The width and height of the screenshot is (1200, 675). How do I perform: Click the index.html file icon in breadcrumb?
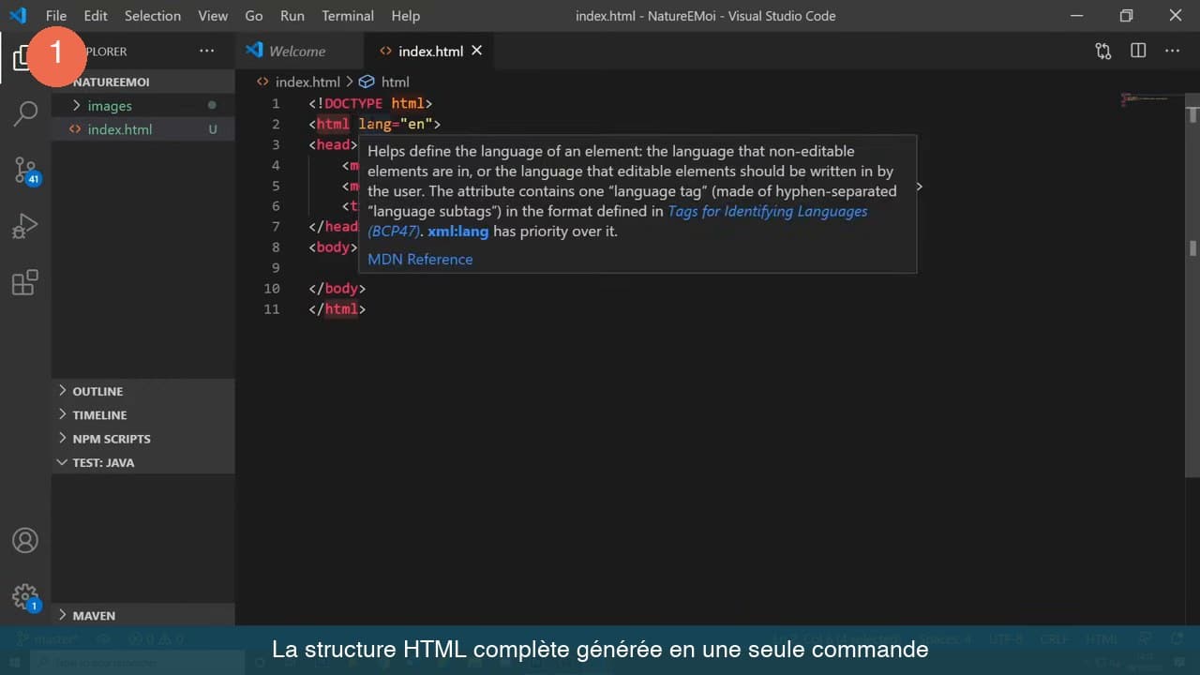click(263, 82)
